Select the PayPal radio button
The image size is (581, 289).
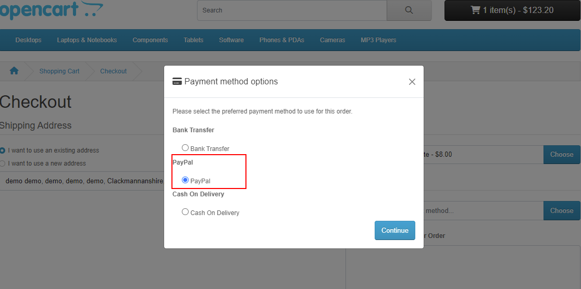pyautogui.click(x=186, y=180)
